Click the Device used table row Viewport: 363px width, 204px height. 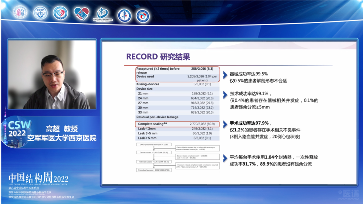[x=177, y=78]
